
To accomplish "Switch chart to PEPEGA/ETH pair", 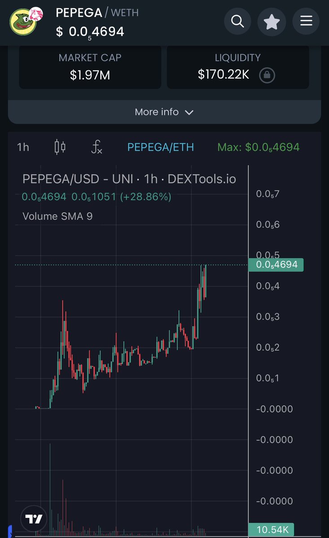I will [x=161, y=147].
